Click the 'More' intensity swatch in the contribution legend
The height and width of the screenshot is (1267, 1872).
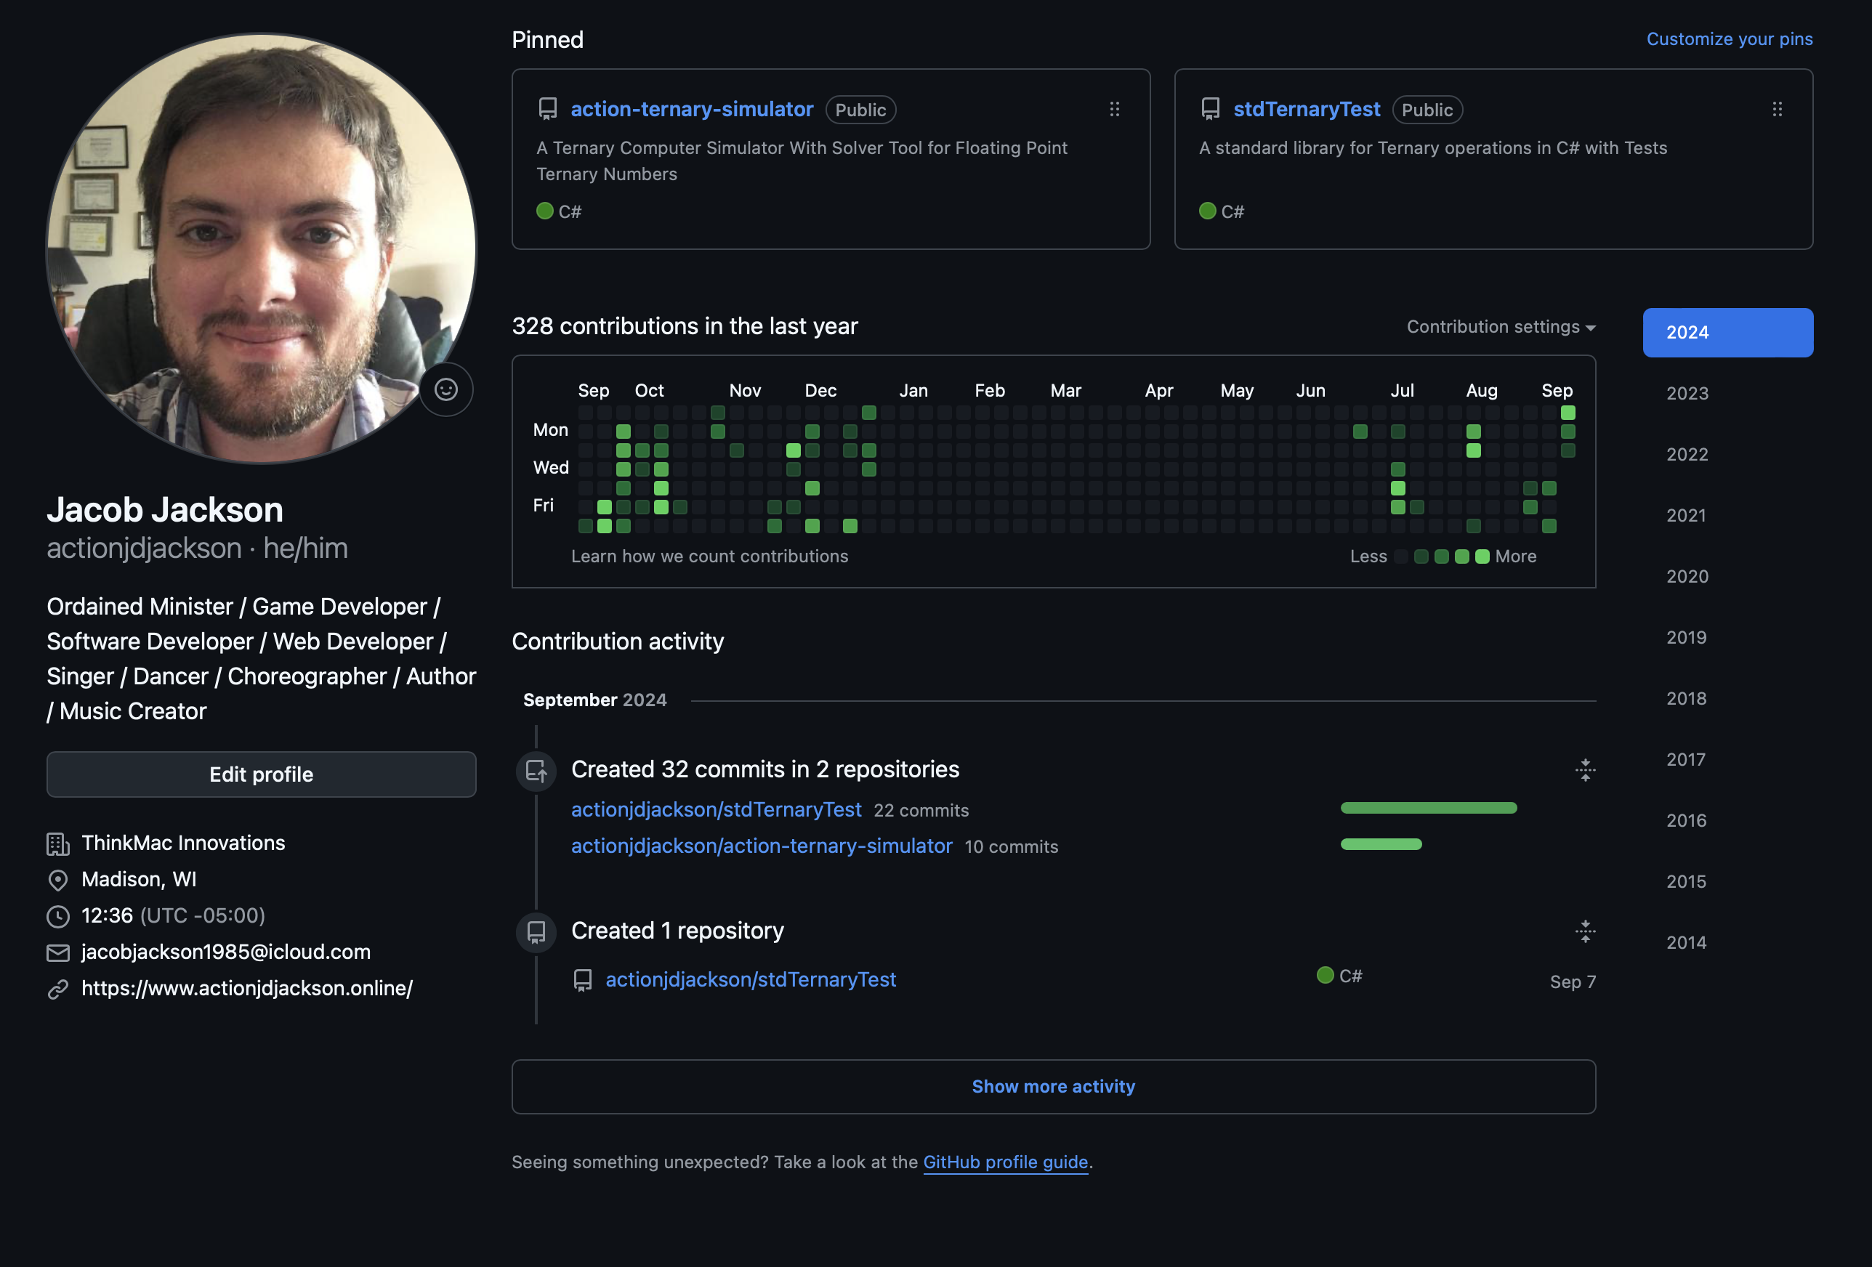click(x=1482, y=556)
